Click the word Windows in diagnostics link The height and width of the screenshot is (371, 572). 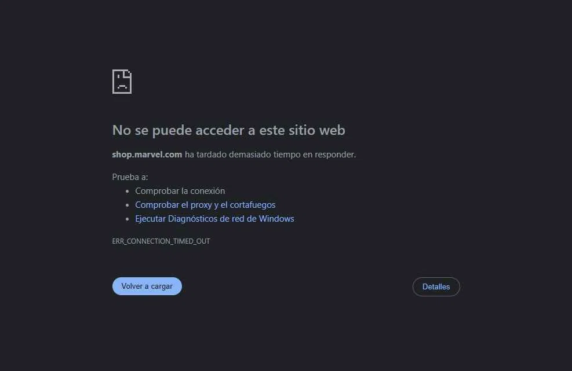point(276,219)
